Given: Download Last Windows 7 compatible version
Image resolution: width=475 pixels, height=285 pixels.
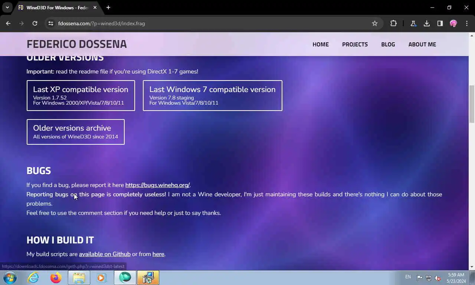Looking at the screenshot, I should (x=213, y=95).
